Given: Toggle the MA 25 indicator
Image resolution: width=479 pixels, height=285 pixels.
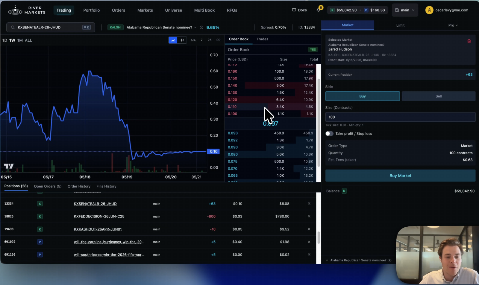Looking at the screenshot, I should (210, 40).
